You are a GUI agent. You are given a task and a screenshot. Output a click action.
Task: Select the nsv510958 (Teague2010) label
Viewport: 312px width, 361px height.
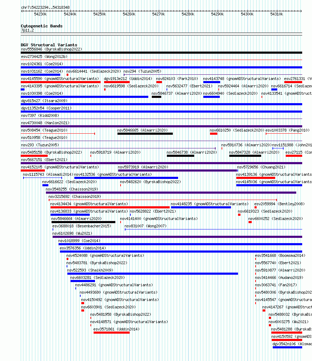(44, 138)
